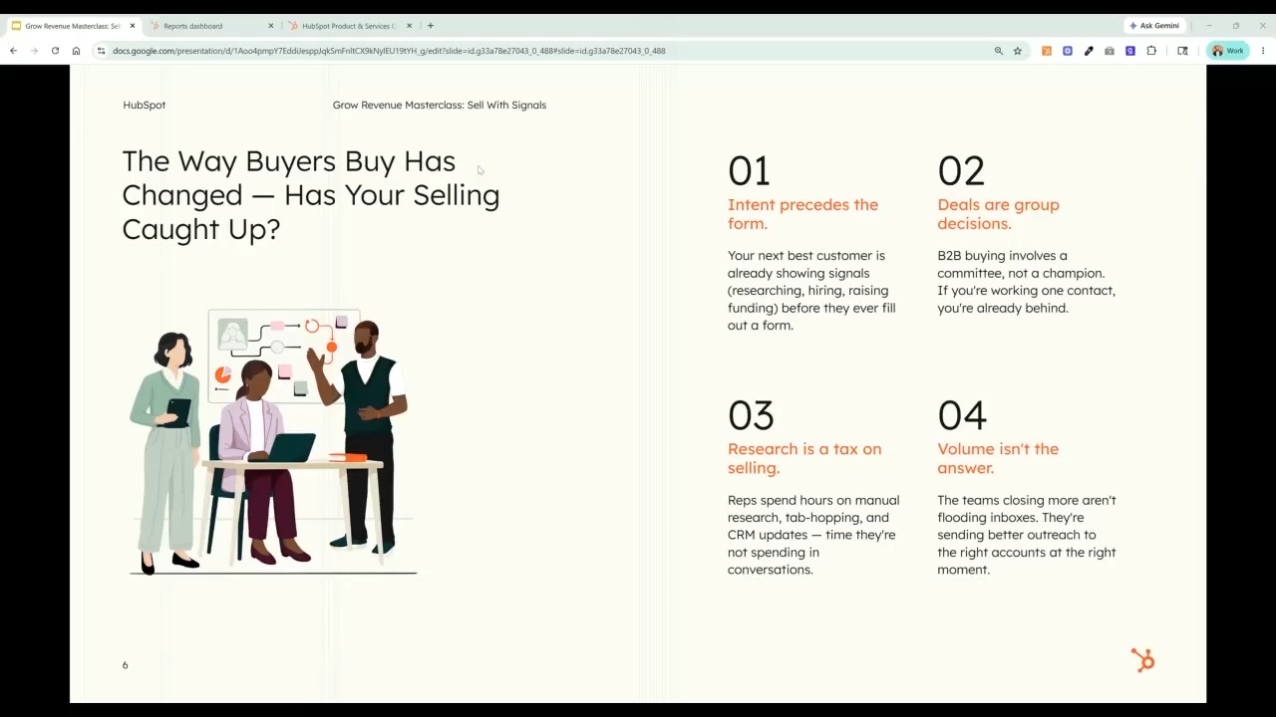The width and height of the screenshot is (1276, 717).
Task: Click heading "The Way Buyers Buy Has Changed"
Action: click(x=310, y=195)
